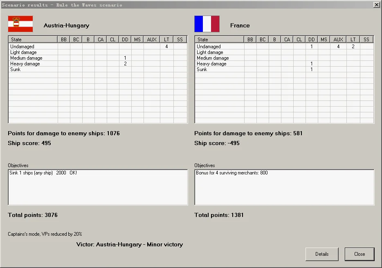Select Austria-Hungary B column header
Image resolution: width=382 pixels, height=268 pixels.
click(88, 40)
